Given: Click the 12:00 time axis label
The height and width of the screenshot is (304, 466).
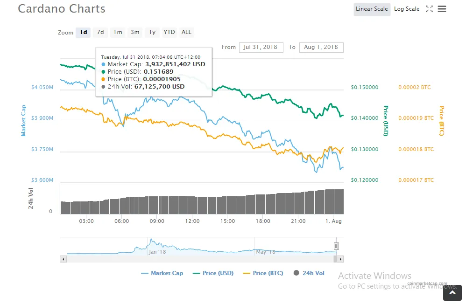Looking at the screenshot, I should click(192, 221).
